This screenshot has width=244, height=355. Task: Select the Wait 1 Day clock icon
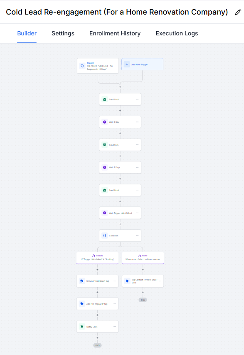tap(104, 122)
